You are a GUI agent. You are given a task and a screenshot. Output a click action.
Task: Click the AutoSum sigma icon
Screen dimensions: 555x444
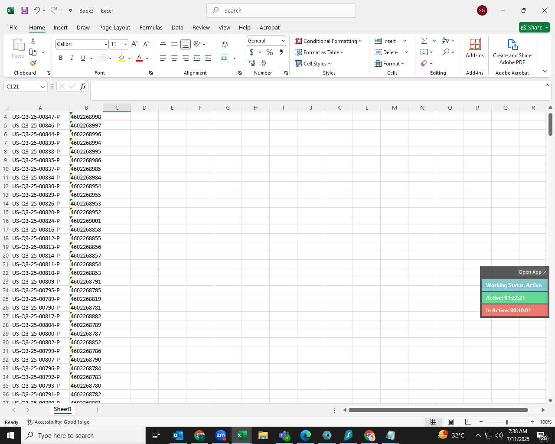click(x=424, y=41)
